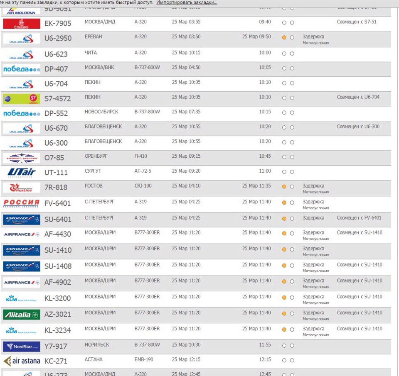Select the Air France logo for AF-4430
Screen dimensions: 399x376
point(22,234)
